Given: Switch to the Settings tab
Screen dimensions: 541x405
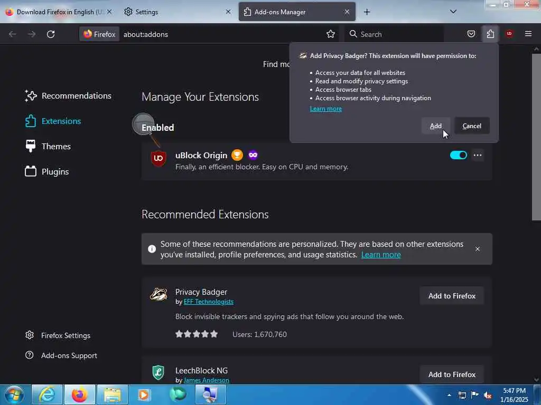Looking at the screenshot, I should [176, 12].
